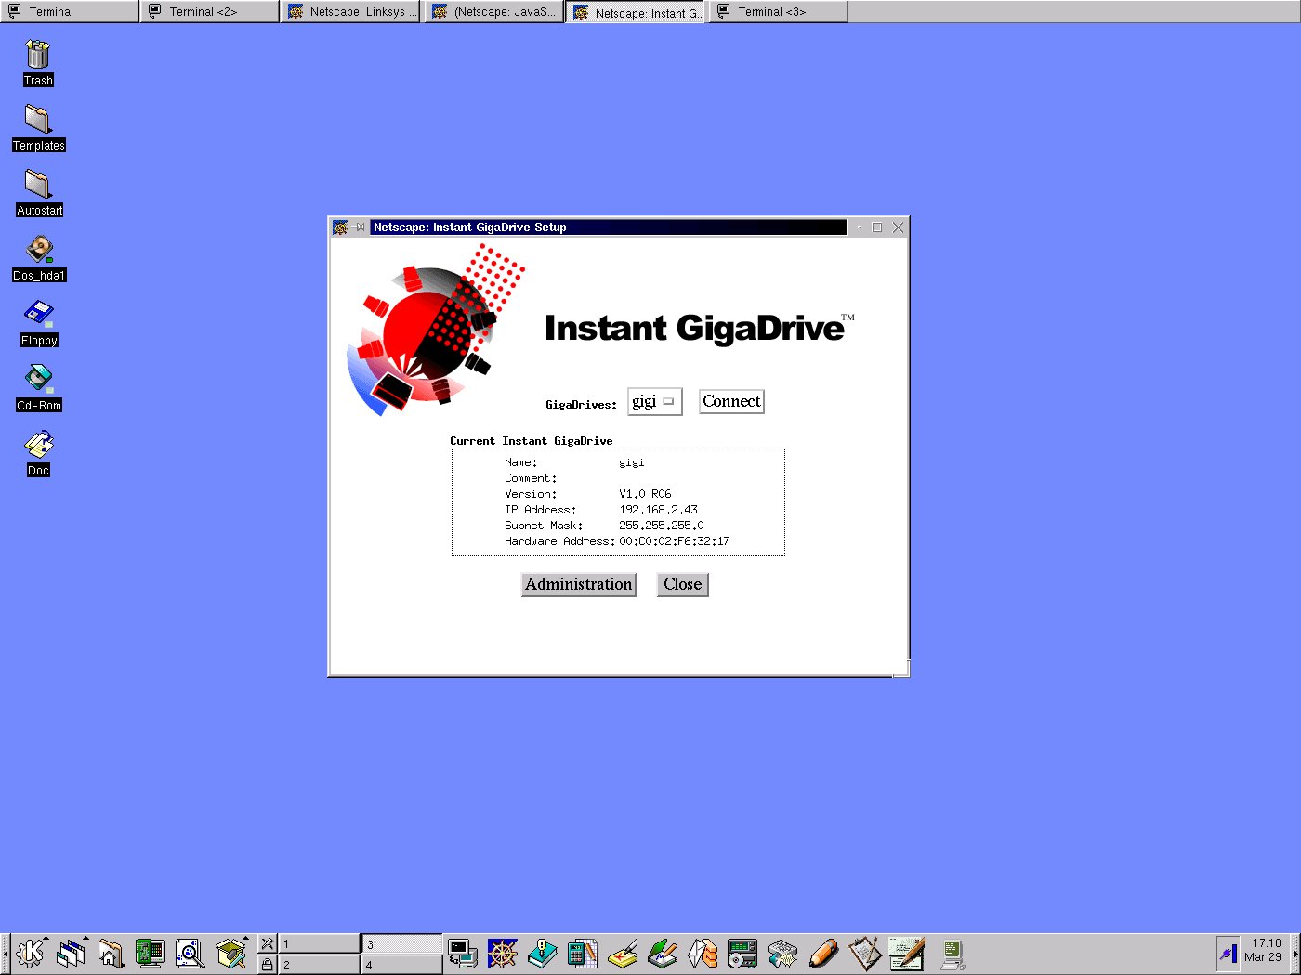
Task: Open the window menu icon on title bar
Action: (340, 227)
